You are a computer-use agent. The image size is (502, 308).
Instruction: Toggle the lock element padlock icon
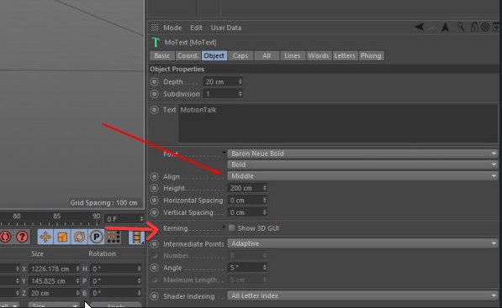point(474,27)
